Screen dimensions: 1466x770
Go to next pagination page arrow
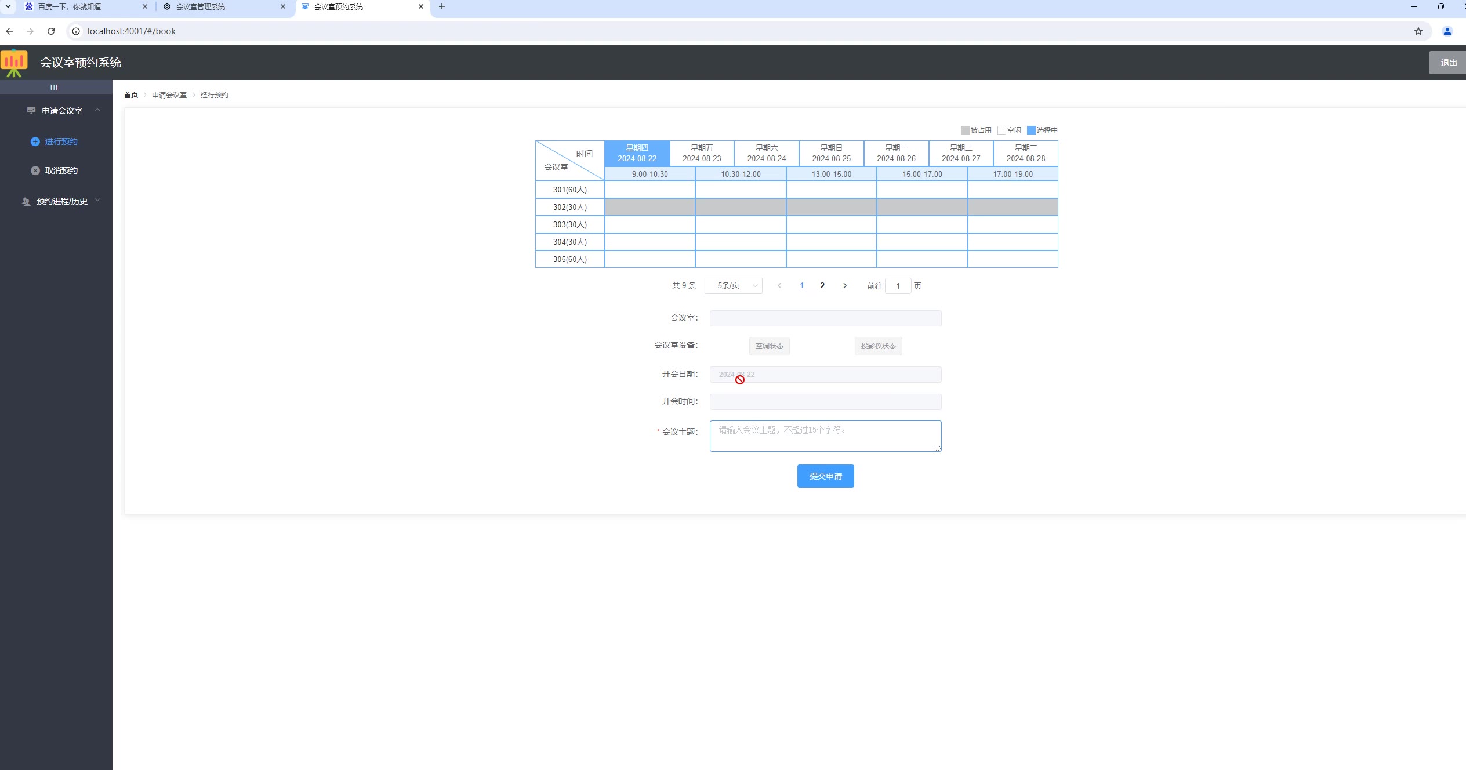845,286
